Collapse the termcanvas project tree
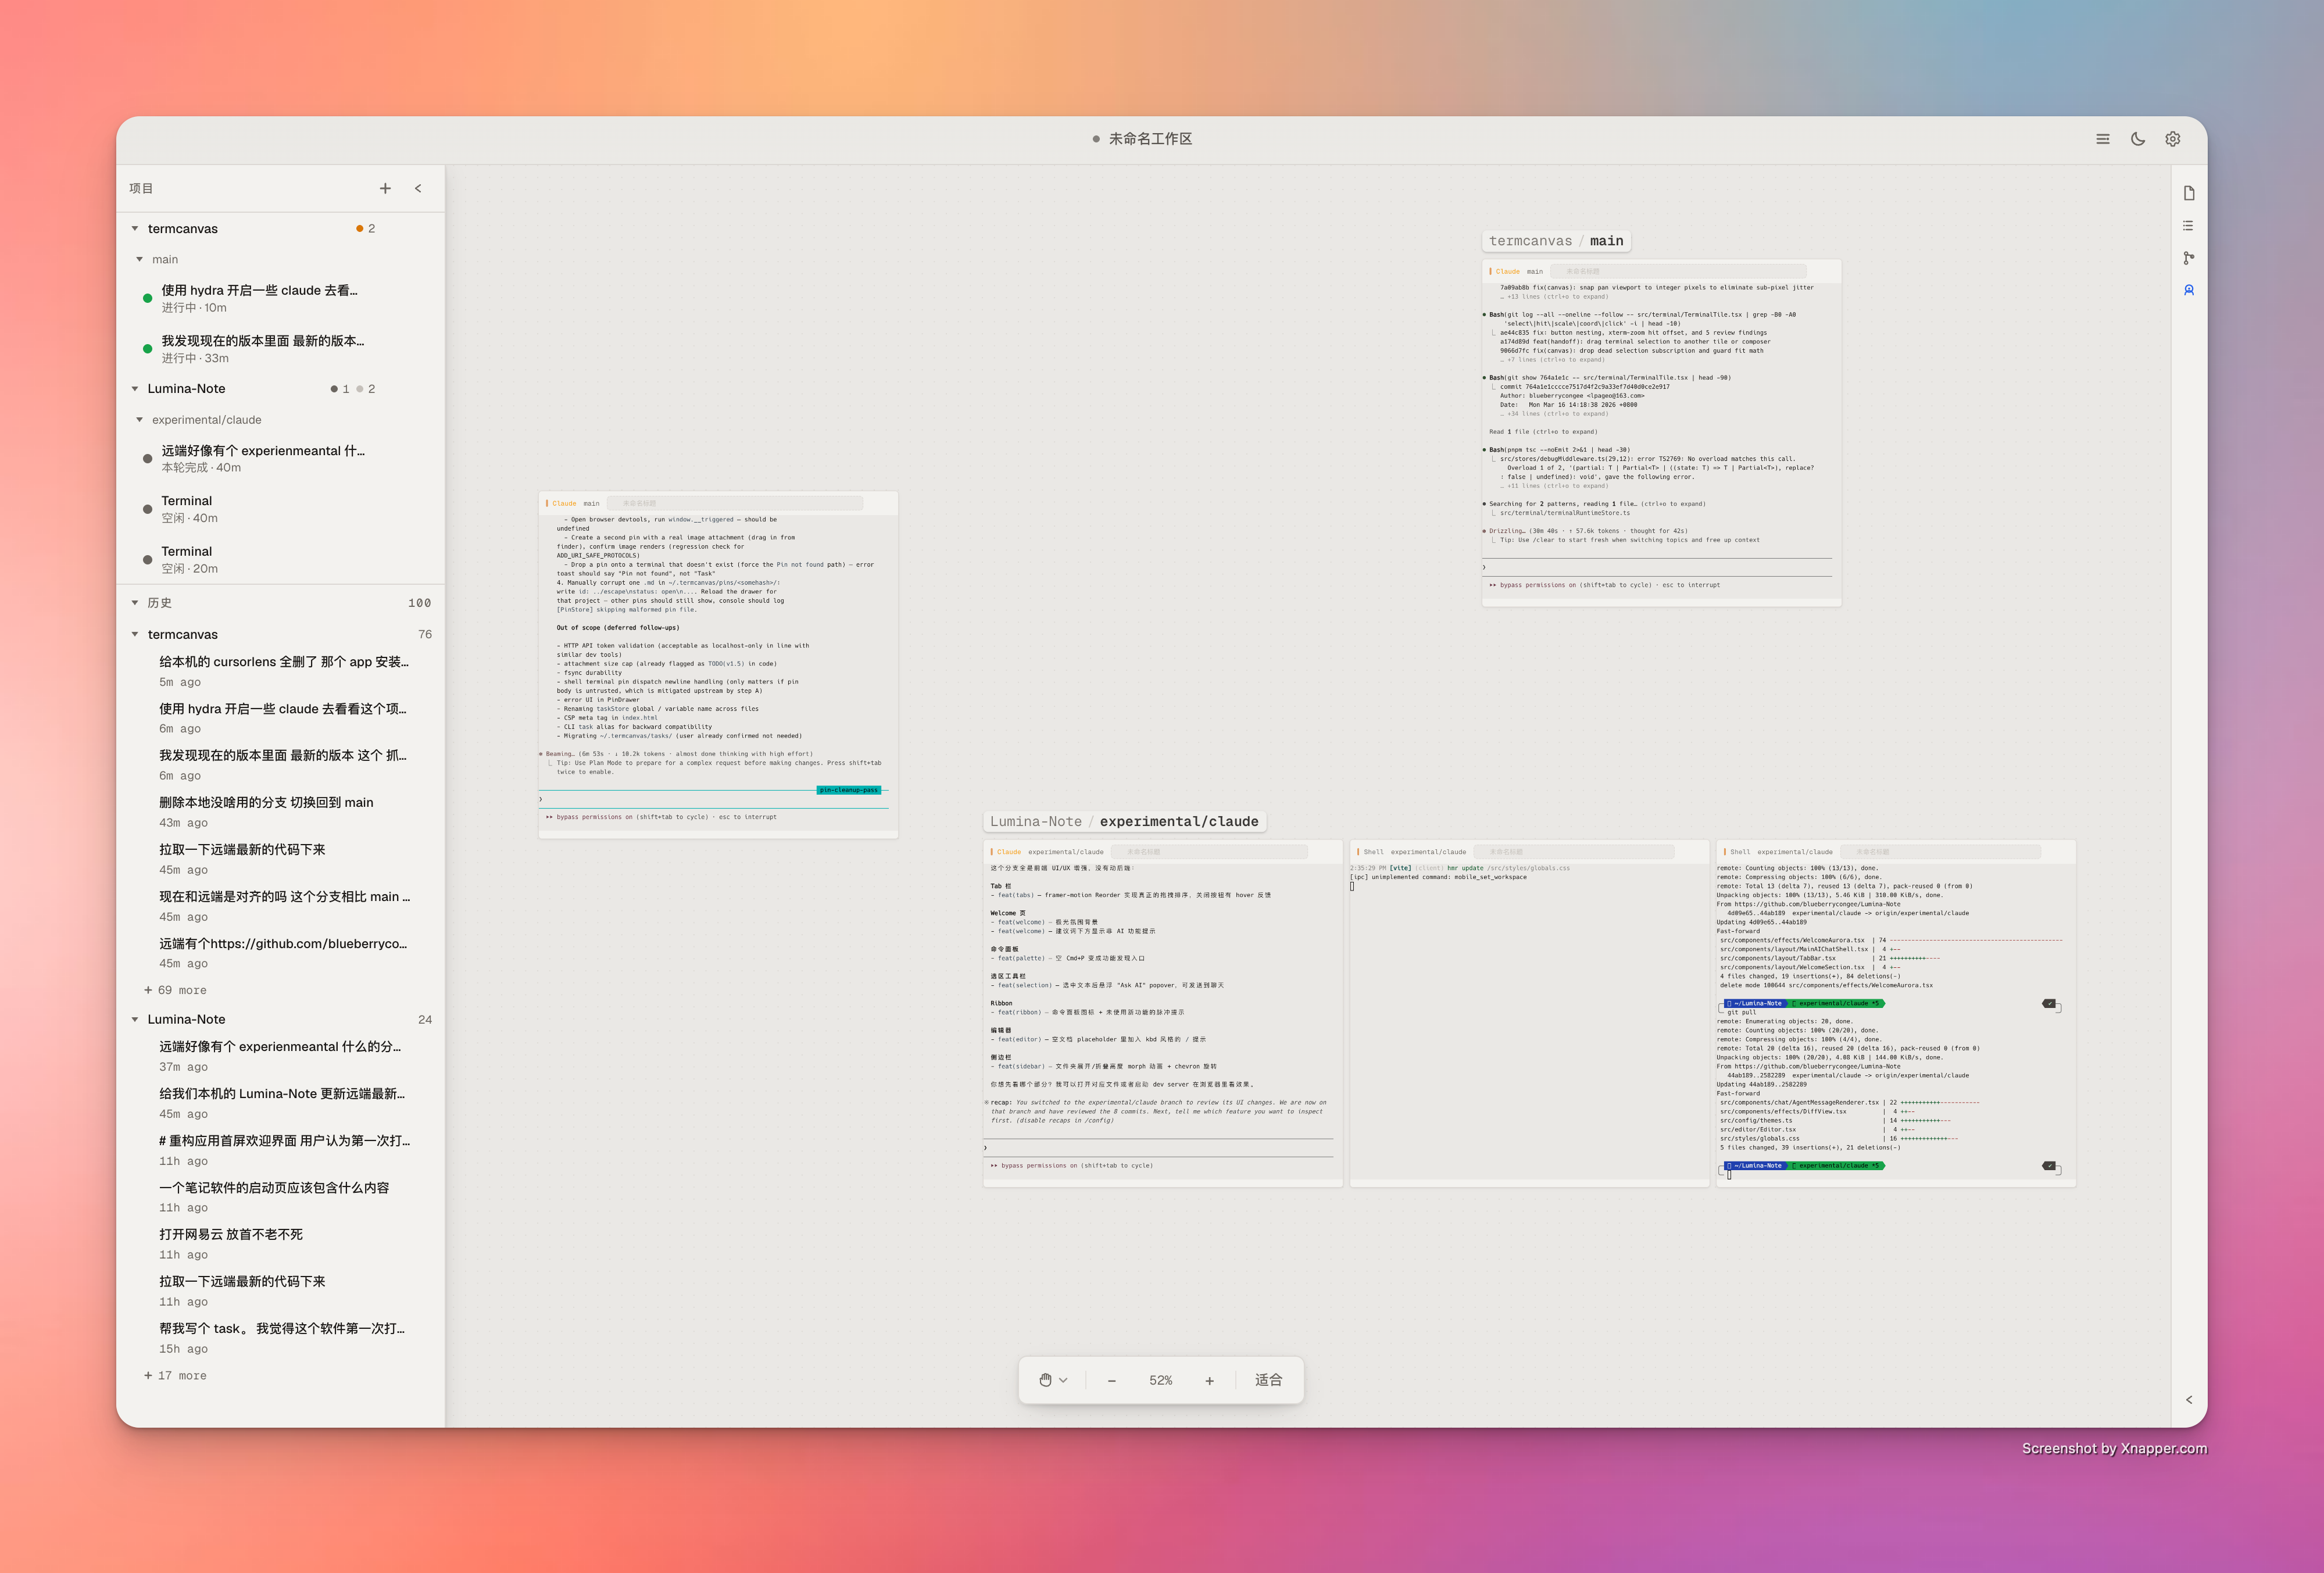 [x=135, y=228]
